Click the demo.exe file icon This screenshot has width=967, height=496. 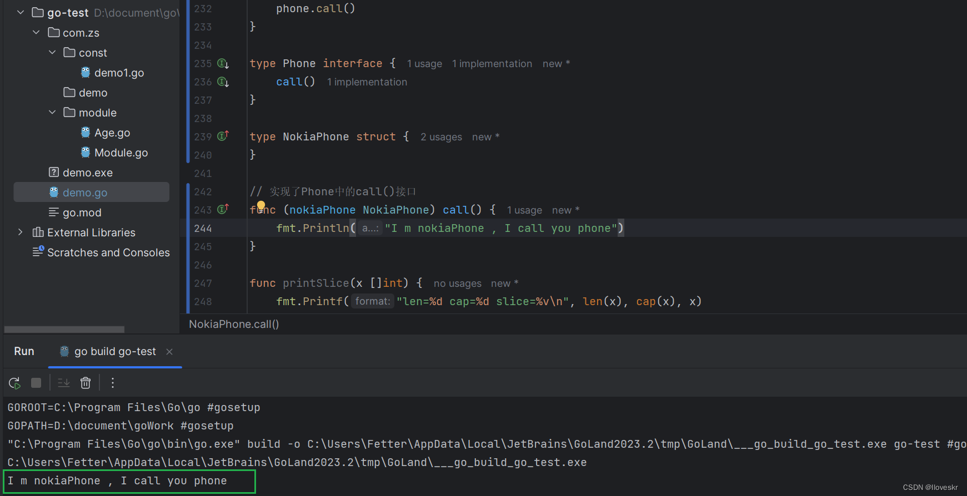pos(54,172)
